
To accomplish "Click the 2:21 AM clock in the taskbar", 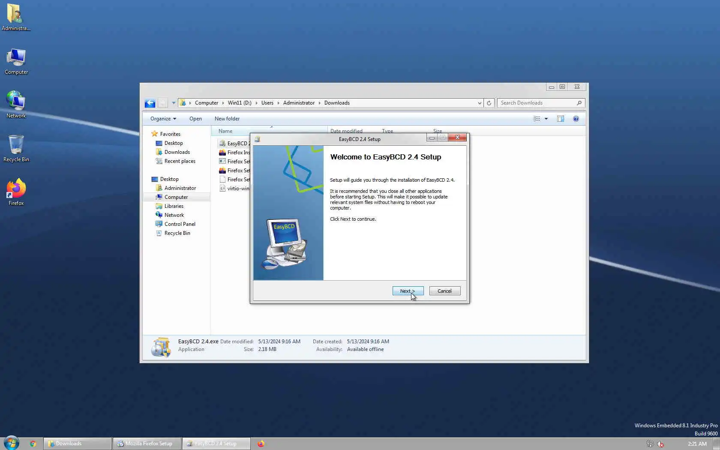I will [x=697, y=444].
